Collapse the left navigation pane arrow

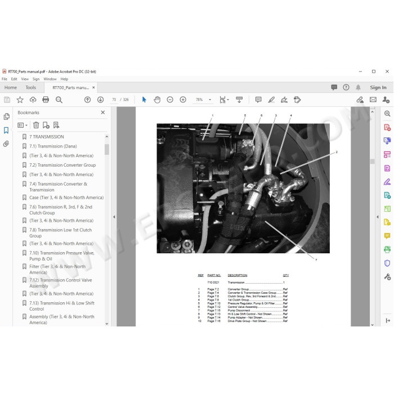[x=114, y=217]
